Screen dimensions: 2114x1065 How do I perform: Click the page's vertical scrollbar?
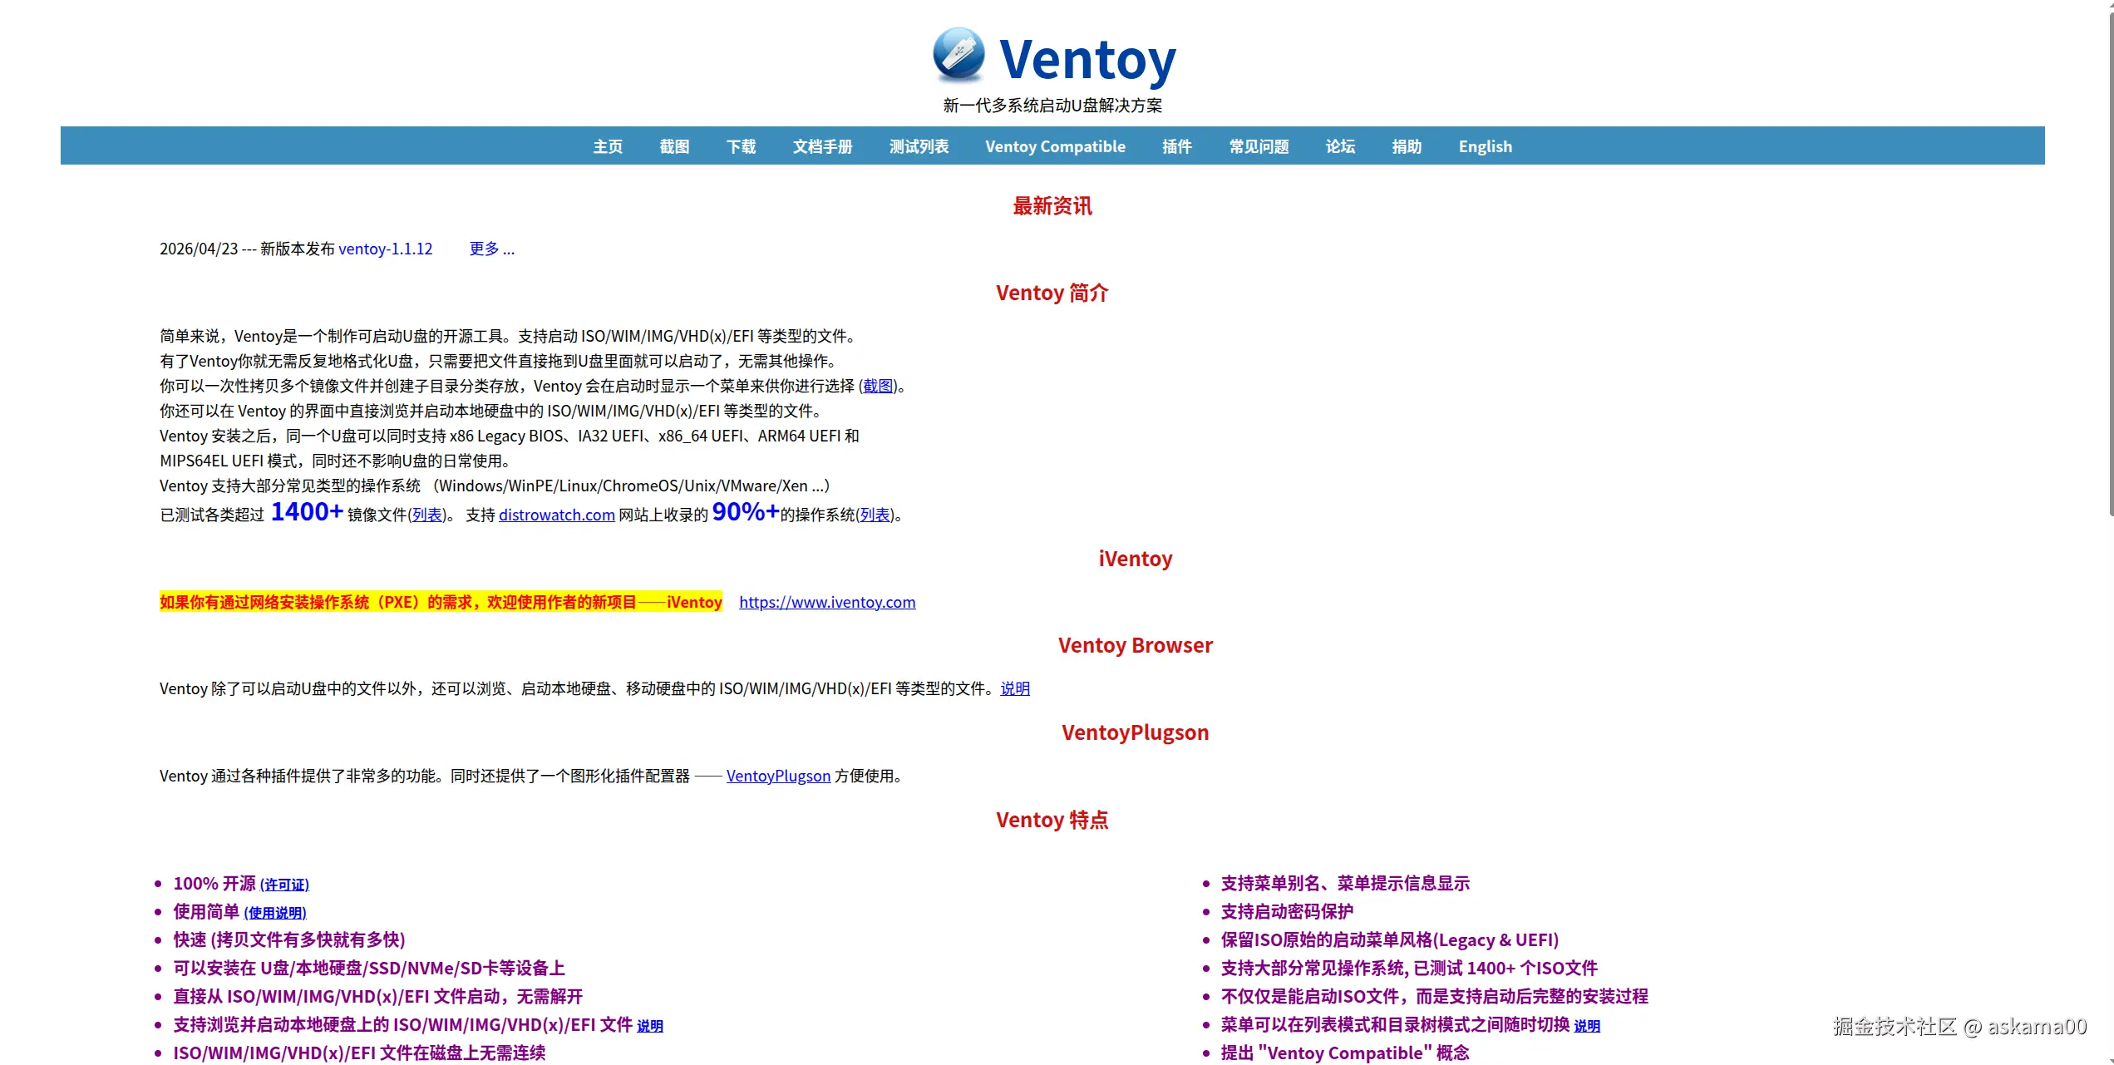(2110, 266)
